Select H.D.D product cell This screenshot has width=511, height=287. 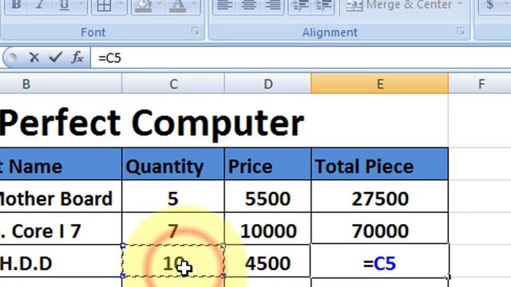(x=61, y=261)
